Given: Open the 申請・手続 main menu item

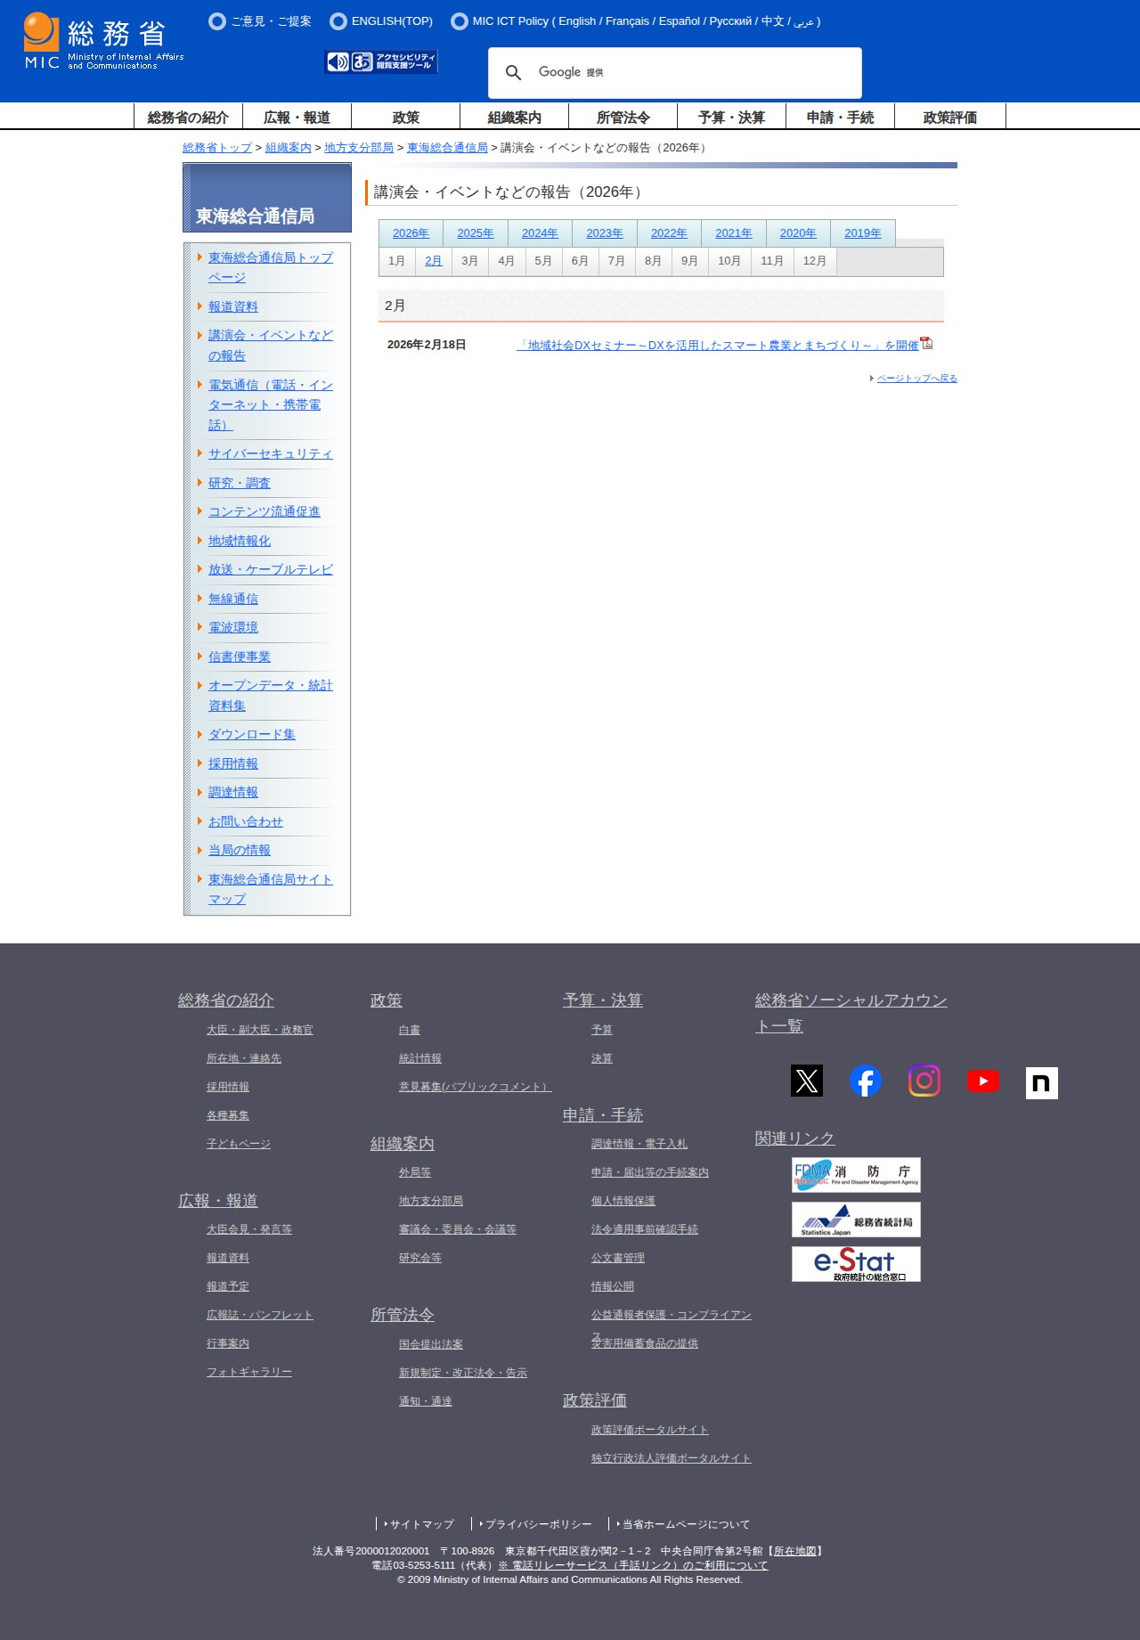Looking at the screenshot, I should tap(840, 117).
